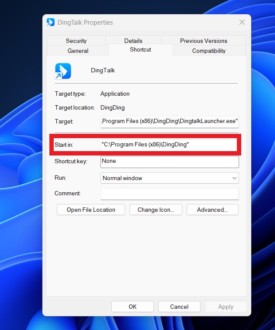Click the Application target type value
The height and width of the screenshot is (330, 275).
[115, 94]
